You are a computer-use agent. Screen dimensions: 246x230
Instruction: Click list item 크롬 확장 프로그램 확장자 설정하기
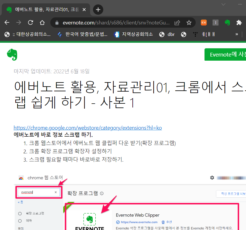coord(70,151)
